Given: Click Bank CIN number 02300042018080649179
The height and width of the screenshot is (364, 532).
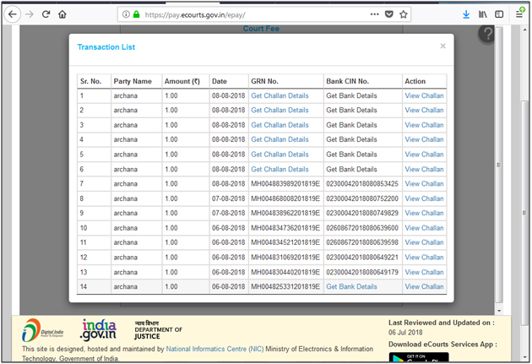Looking at the screenshot, I should pos(362,272).
